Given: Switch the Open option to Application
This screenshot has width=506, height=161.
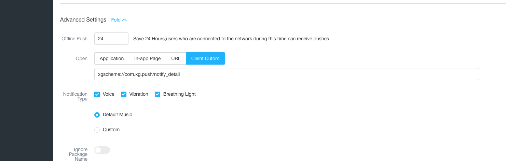Looking at the screenshot, I should 112,58.
